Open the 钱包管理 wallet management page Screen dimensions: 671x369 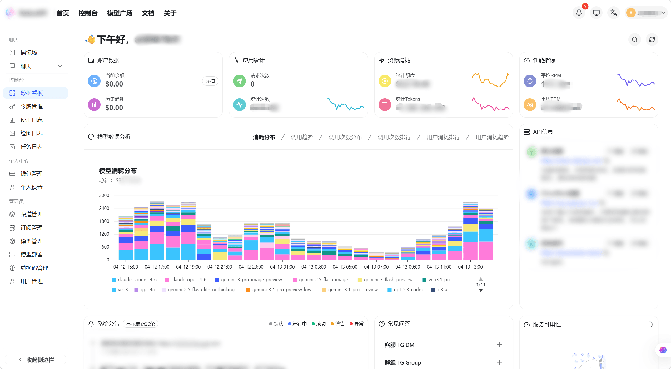pyautogui.click(x=31, y=173)
